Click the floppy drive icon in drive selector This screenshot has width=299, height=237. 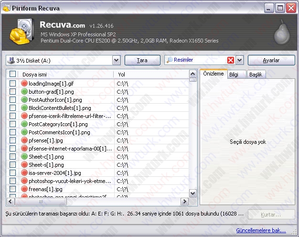(x=11, y=61)
